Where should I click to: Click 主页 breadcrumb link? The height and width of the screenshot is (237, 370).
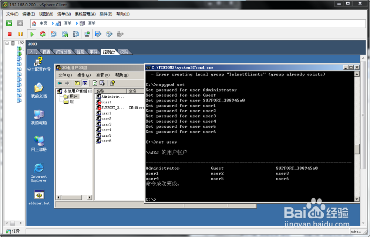(x=43, y=23)
